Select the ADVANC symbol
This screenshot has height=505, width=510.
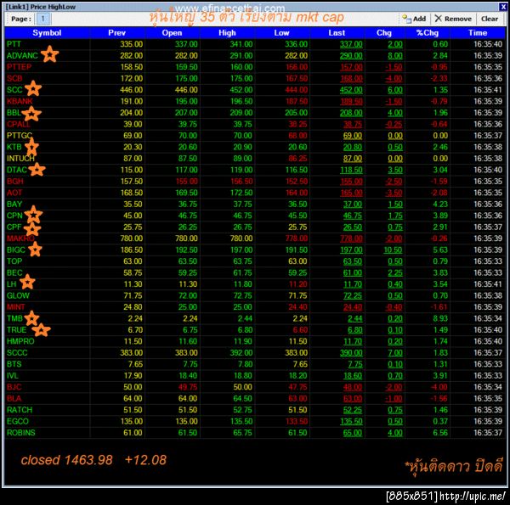22,56
